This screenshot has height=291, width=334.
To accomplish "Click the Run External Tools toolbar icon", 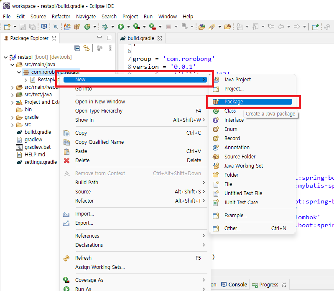I will pyautogui.click(x=153, y=27).
